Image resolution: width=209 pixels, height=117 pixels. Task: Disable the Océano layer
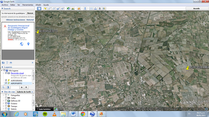pos(6,103)
